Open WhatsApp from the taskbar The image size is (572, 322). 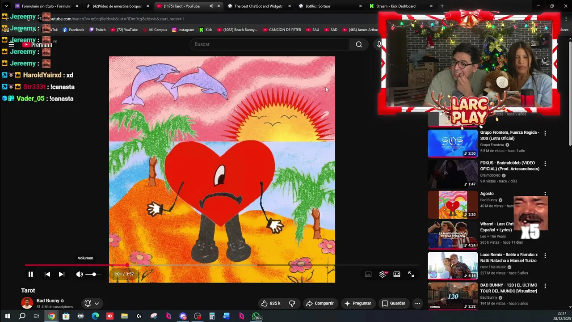click(x=257, y=316)
